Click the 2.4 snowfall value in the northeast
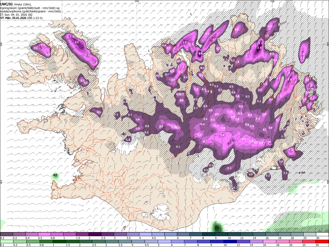Image resolution: width=329 pixels, height=247 pixels. [259, 48]
